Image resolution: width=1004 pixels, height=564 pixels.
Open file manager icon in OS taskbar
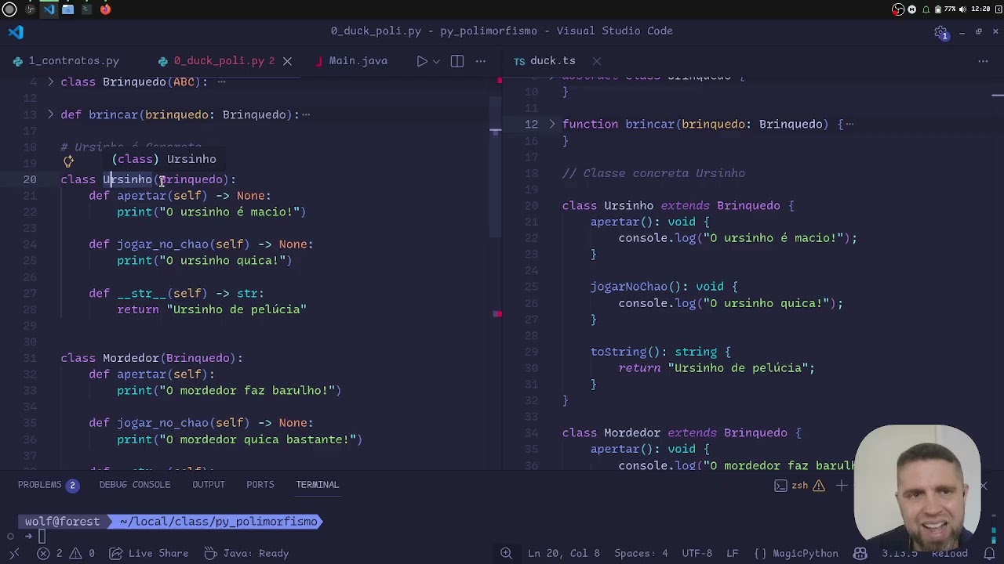(67, 9)
